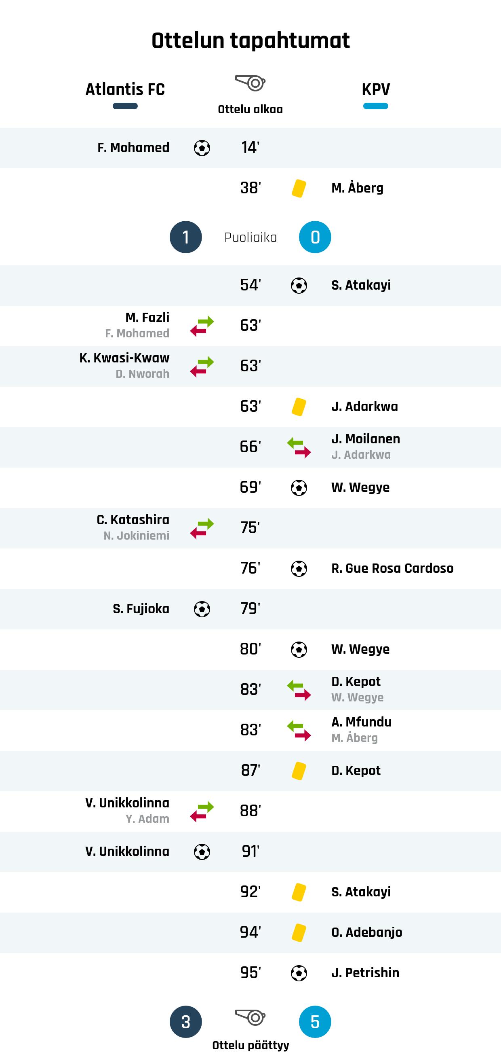501x1059 pixels.
Task: Click the light blue KPV color bar
Action: (x=376, y=106)
